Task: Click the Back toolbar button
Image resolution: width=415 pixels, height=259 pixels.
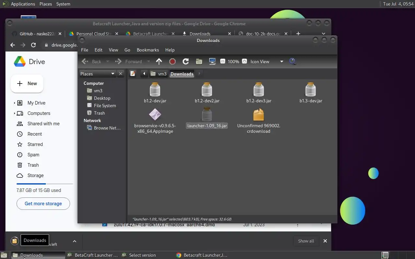Action: (x=92, y=62)
